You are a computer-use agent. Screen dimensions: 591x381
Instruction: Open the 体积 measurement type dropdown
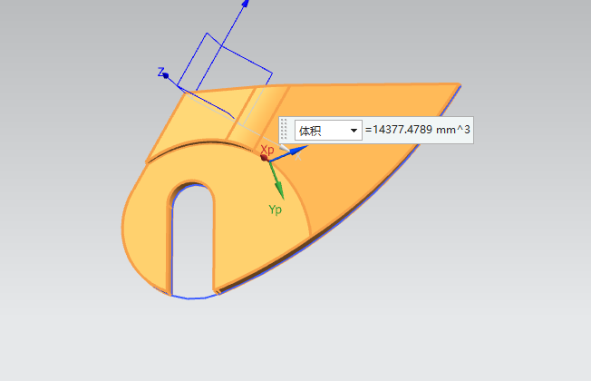point(327,131)
